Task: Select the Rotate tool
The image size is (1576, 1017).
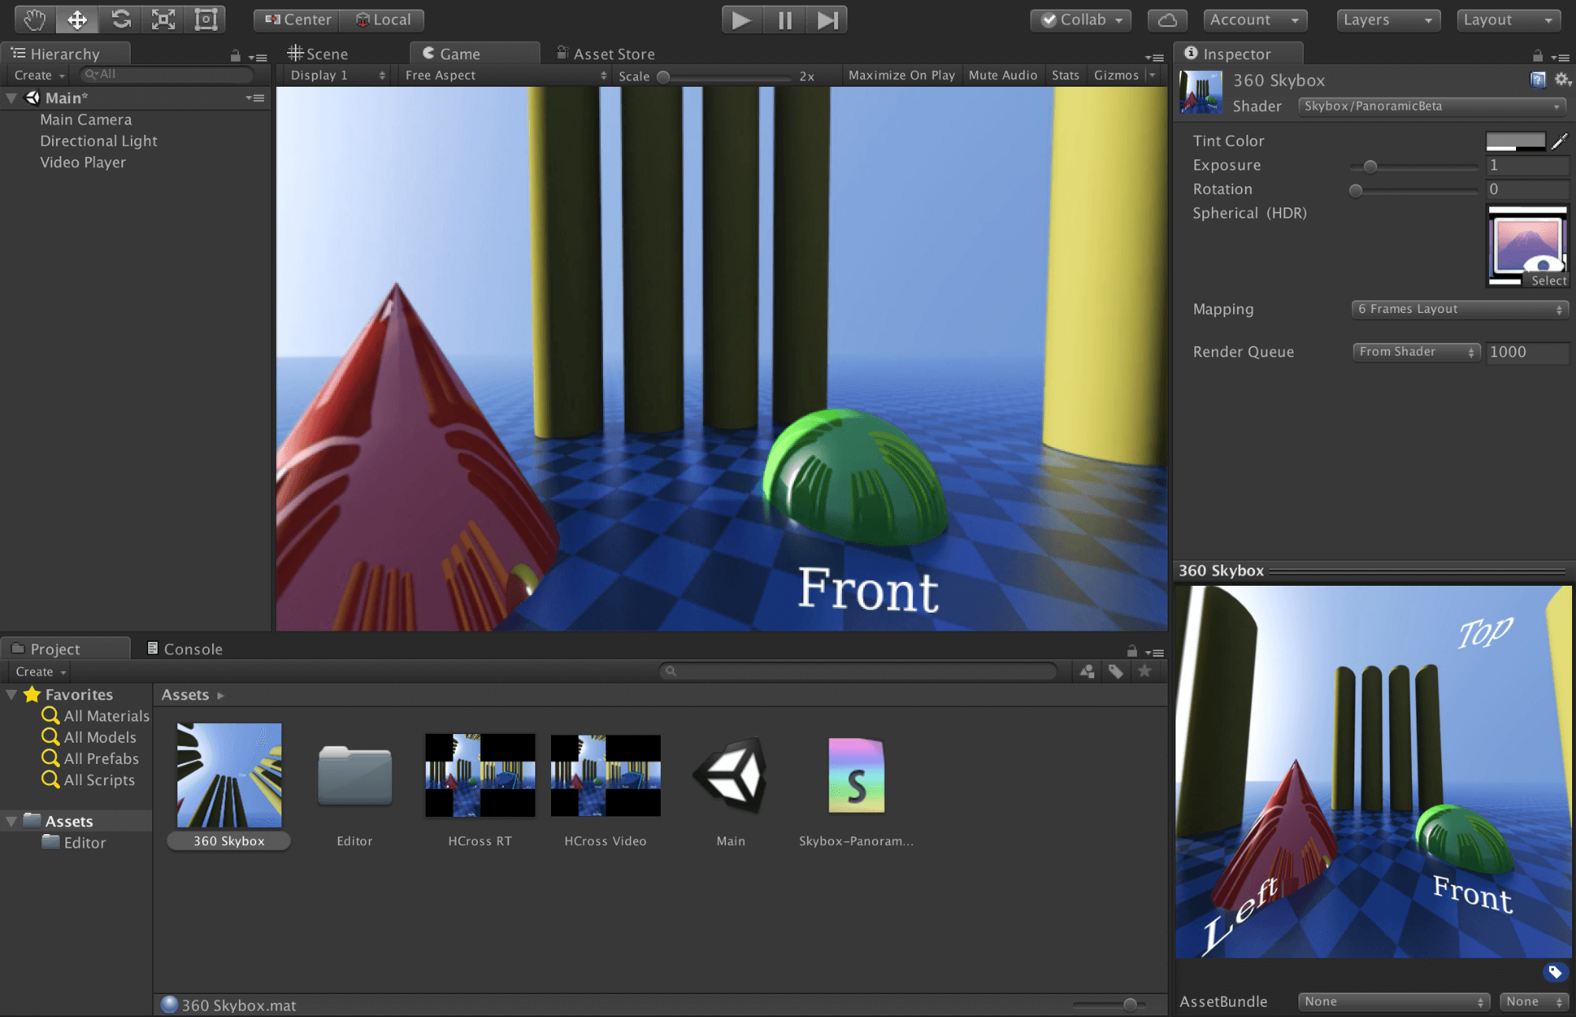Action: point(121,20)
